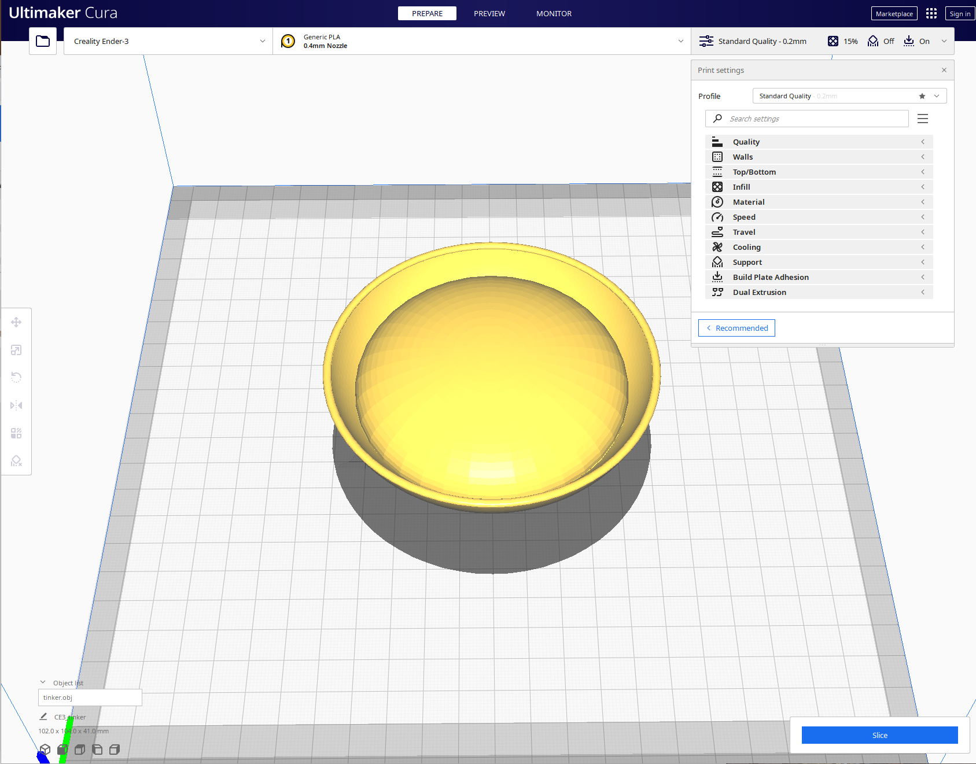This screenshot has width=976, height=764.
Task: Open the Marketplace
Action: (894, 13)
